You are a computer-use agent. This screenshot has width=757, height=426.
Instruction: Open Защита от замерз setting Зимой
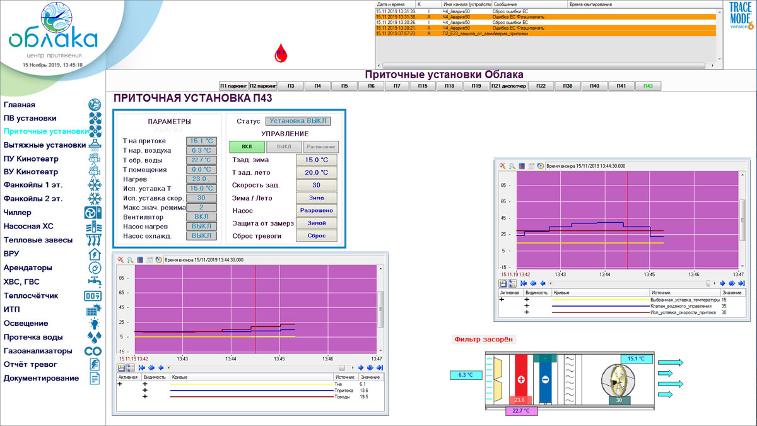(317, 223)
